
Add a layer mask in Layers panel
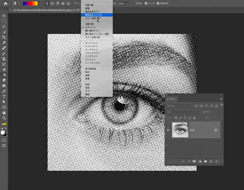pos(194,162)
